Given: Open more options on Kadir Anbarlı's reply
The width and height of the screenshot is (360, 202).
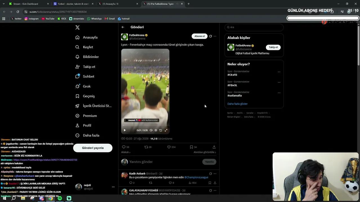Looking at the screenshot, I should tap(215, 174).
